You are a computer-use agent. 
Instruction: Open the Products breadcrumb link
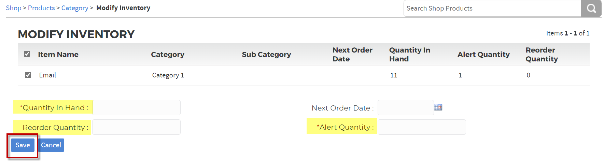pos(41,8)
